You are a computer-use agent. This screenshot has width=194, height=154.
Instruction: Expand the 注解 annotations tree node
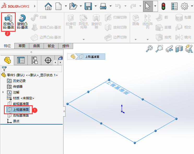3,92
